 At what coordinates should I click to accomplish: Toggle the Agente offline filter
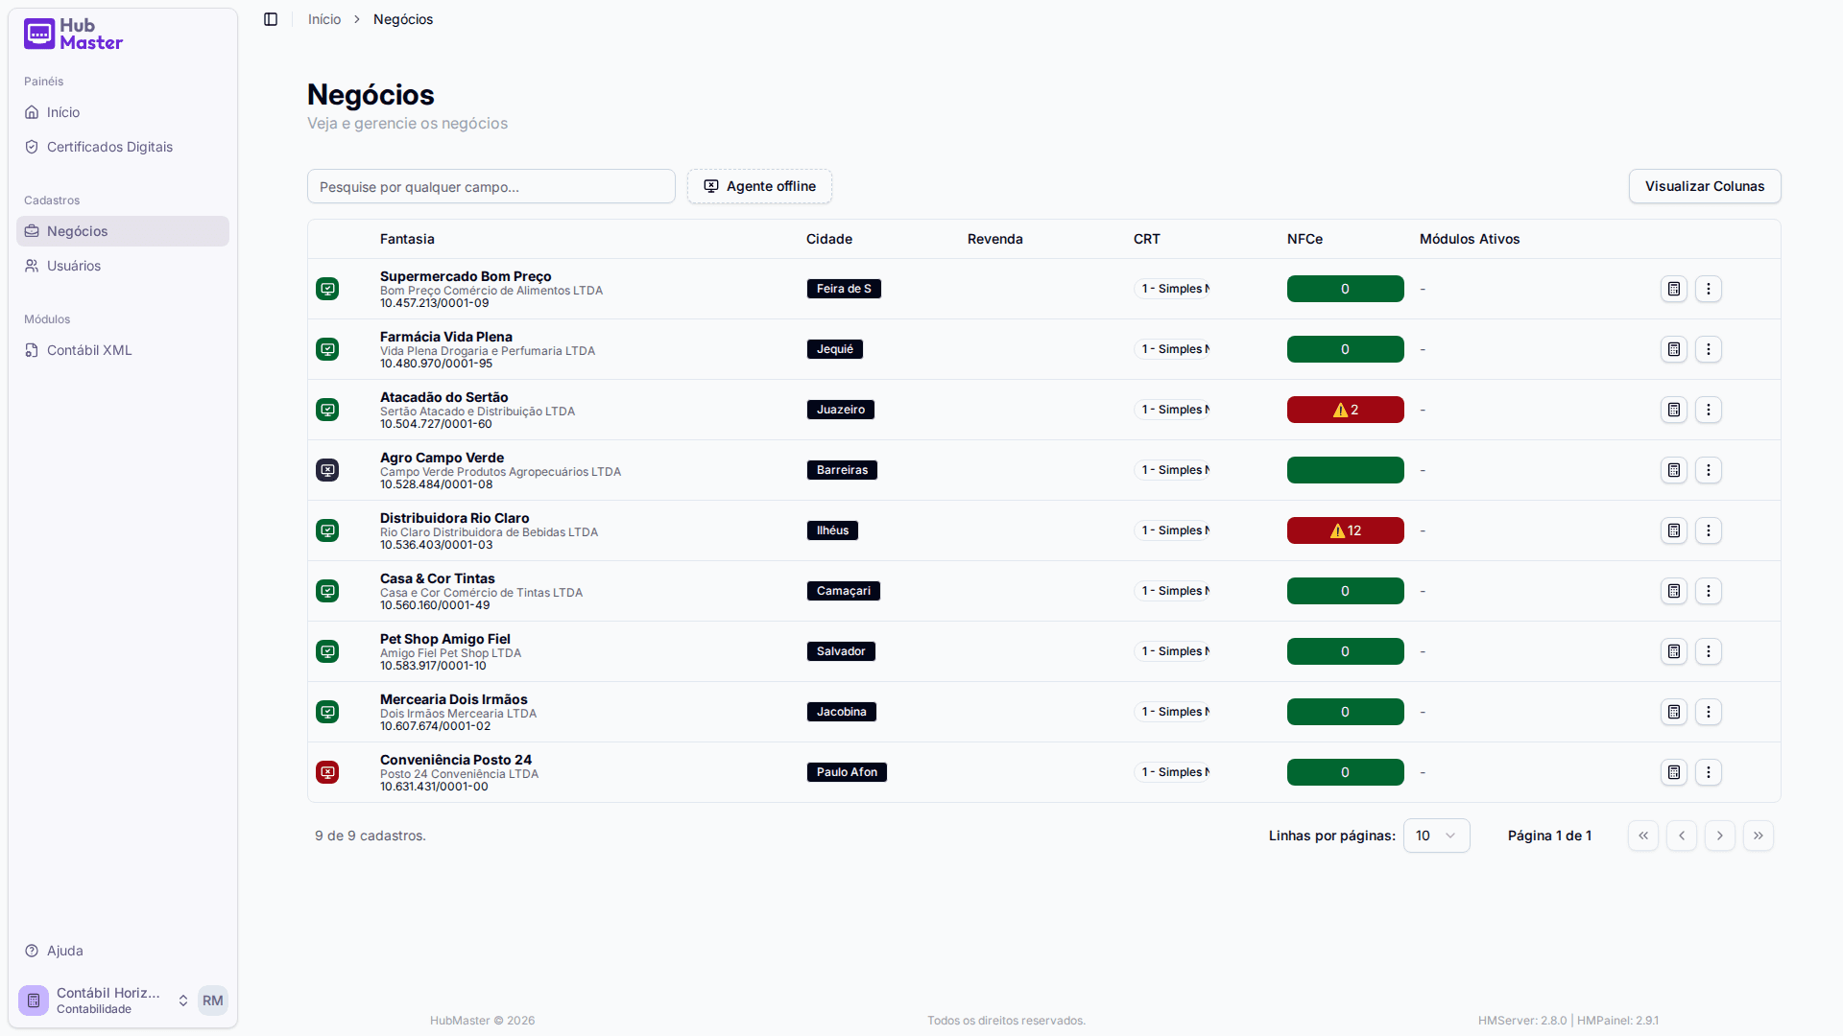759,186
